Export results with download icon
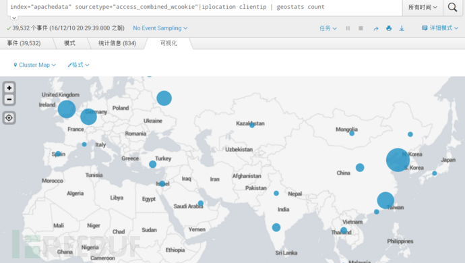This screenshot has width=465, height=263. [x=402, y=28]
